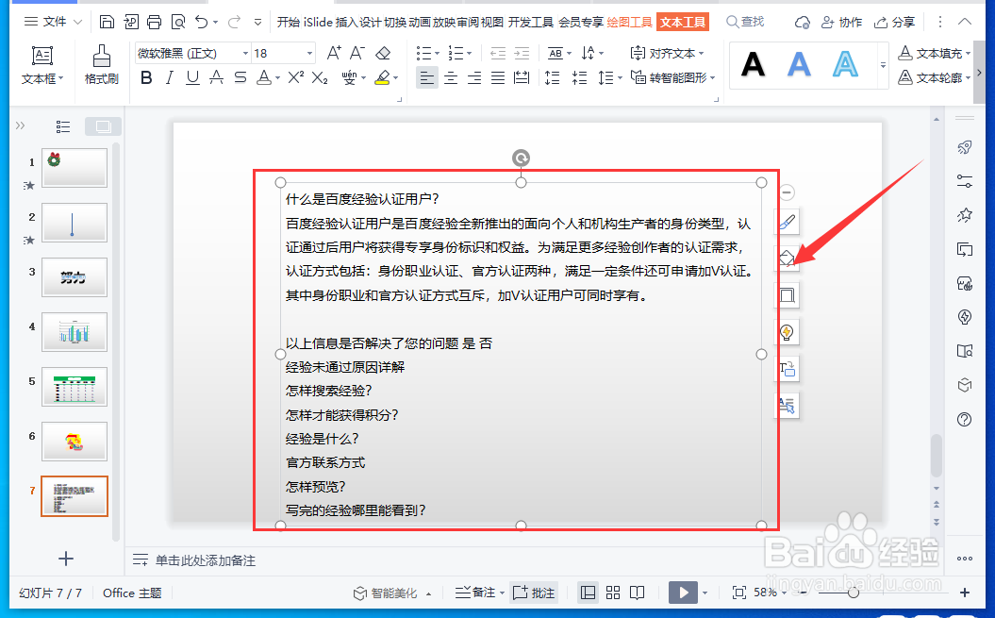The width and height of the screenshot is (995, 618).
Task: Open 对齐文本 align text dropdown
Action: click(667, 54)
